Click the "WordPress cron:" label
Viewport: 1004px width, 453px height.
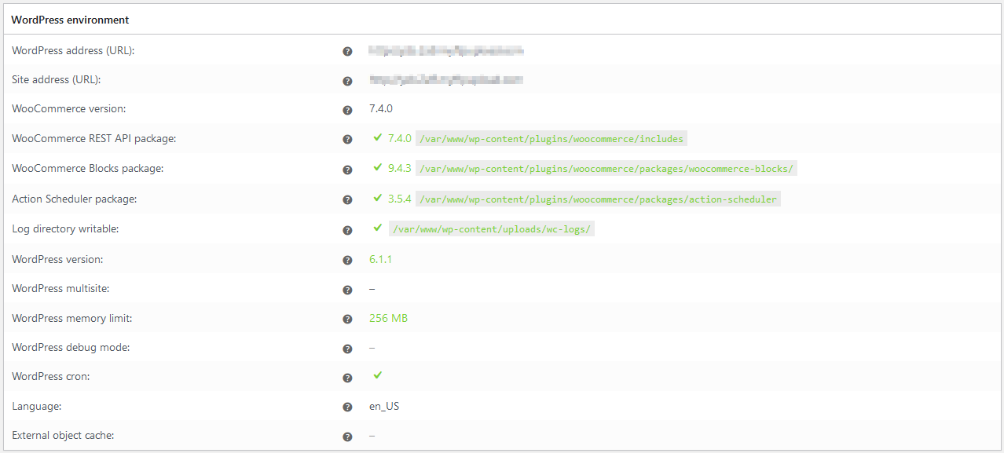pos(51,377)
